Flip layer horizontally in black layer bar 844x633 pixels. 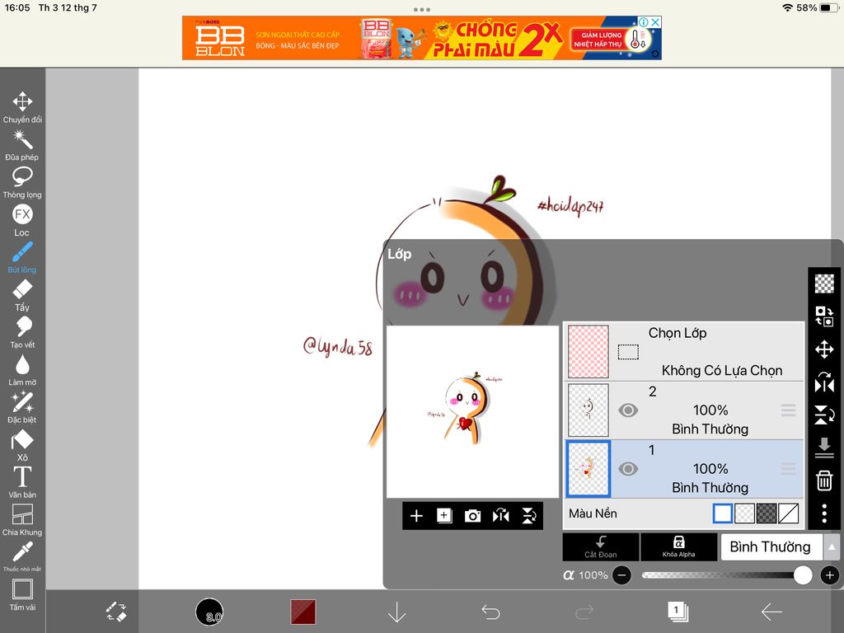coord(500,516)
